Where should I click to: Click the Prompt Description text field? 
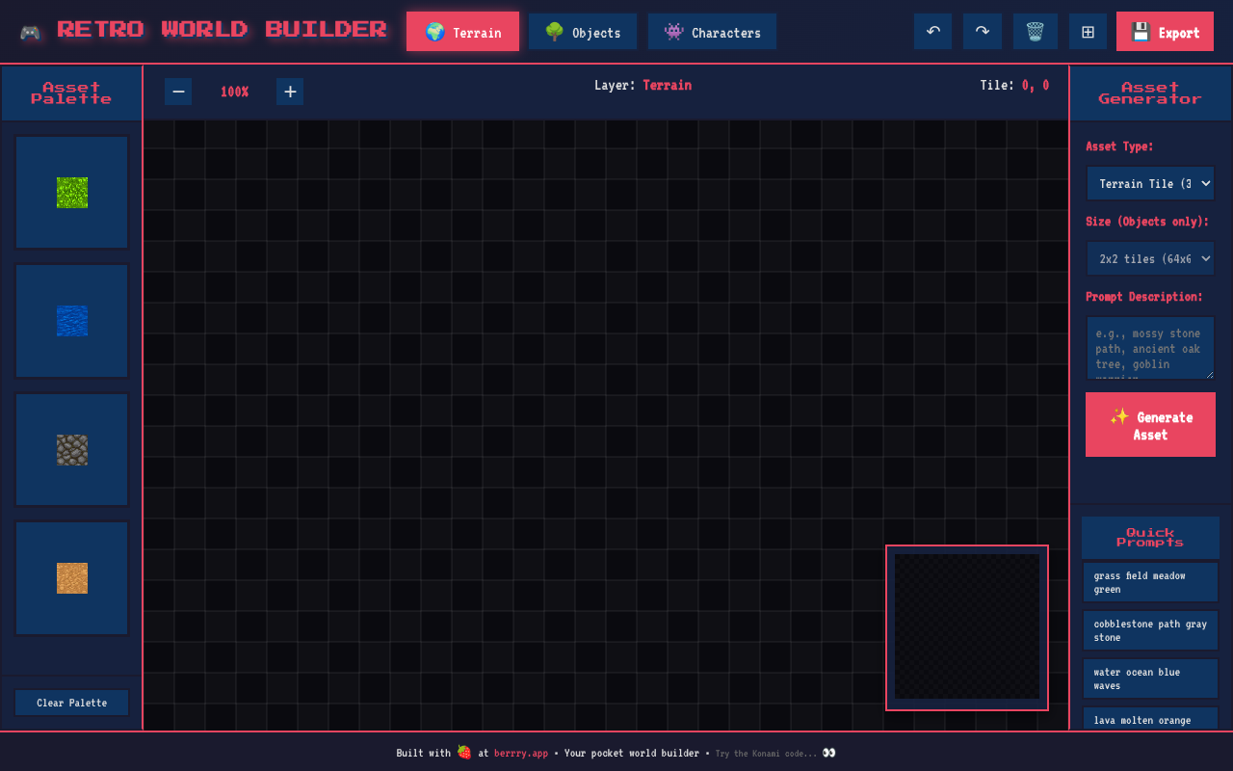pyautogui.click(x=1150, y=348)
